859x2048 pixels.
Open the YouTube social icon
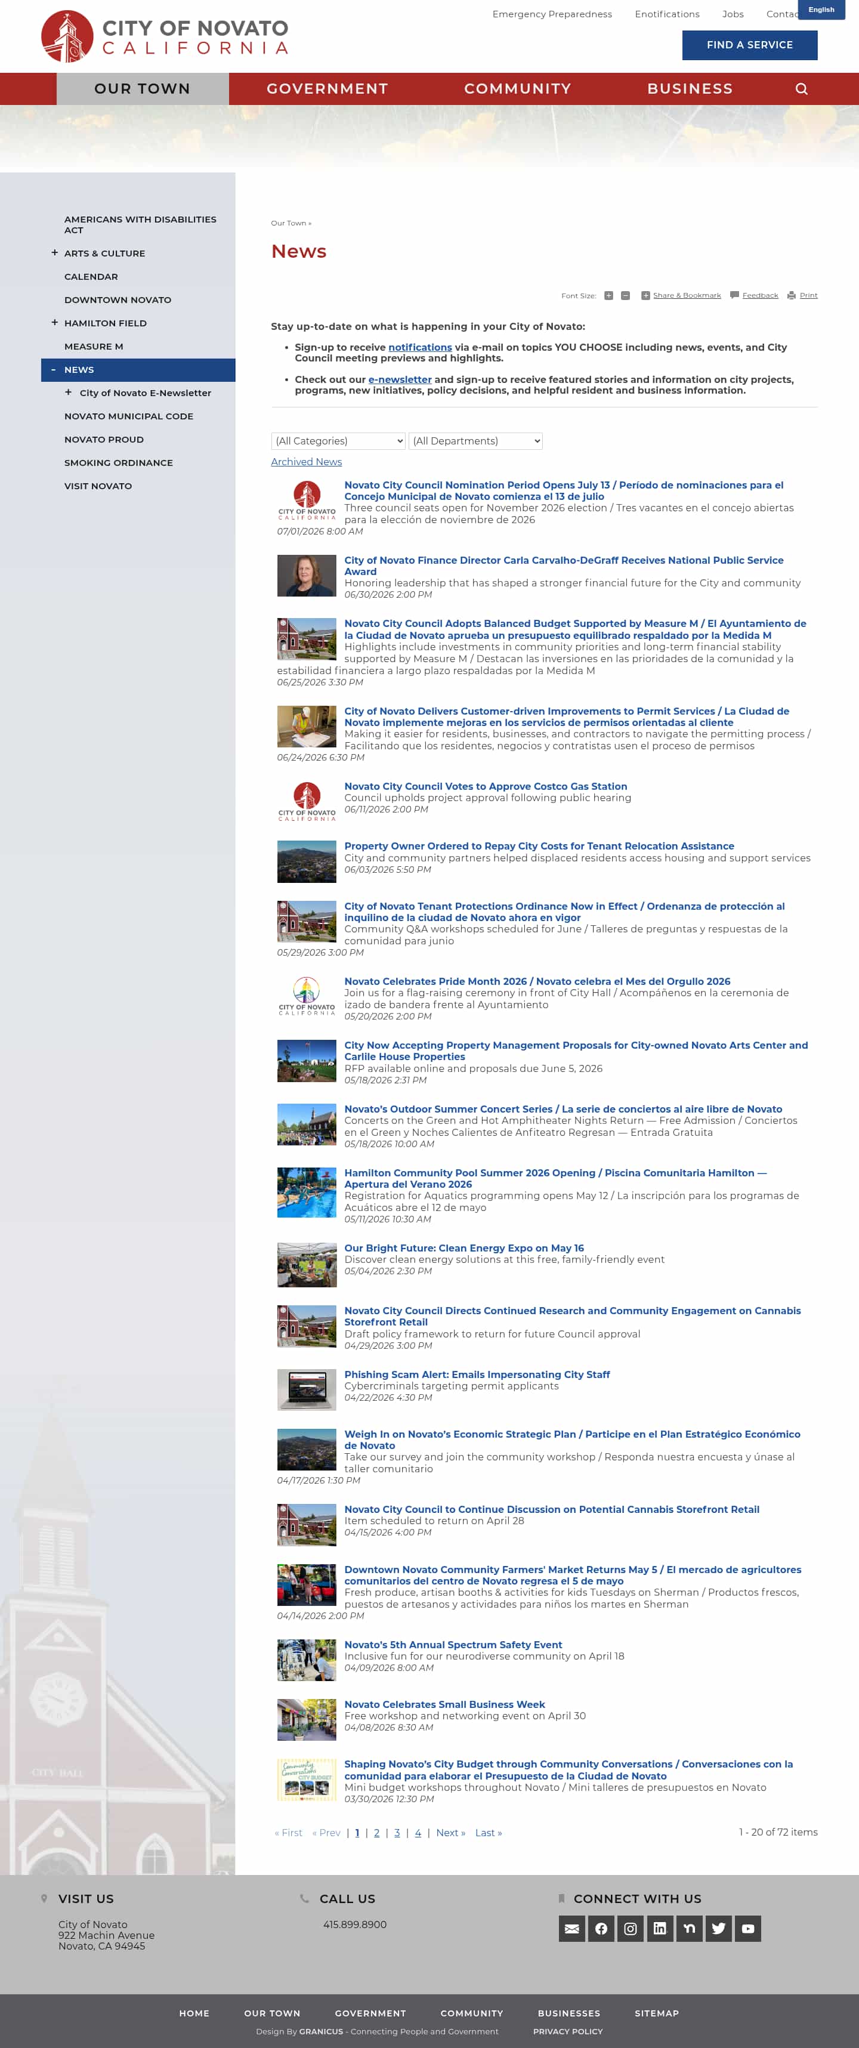[748, 1928]
